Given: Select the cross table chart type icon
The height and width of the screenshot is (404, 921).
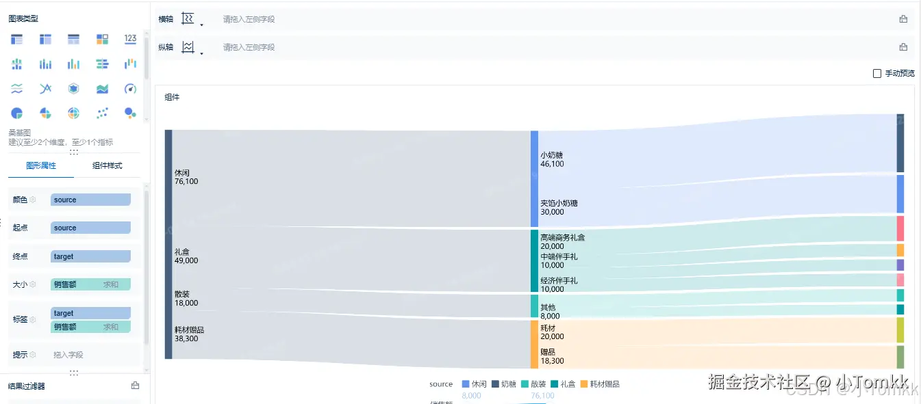Looking at the screenshot, I should (x=45, y=39).
